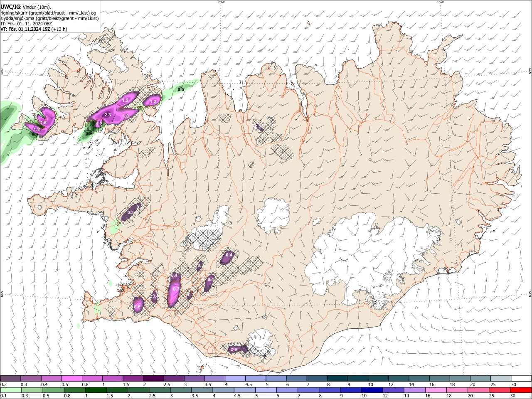The image size is (532, 399).
Task: Click the '15W' longitude label
Action: (440, 2)
